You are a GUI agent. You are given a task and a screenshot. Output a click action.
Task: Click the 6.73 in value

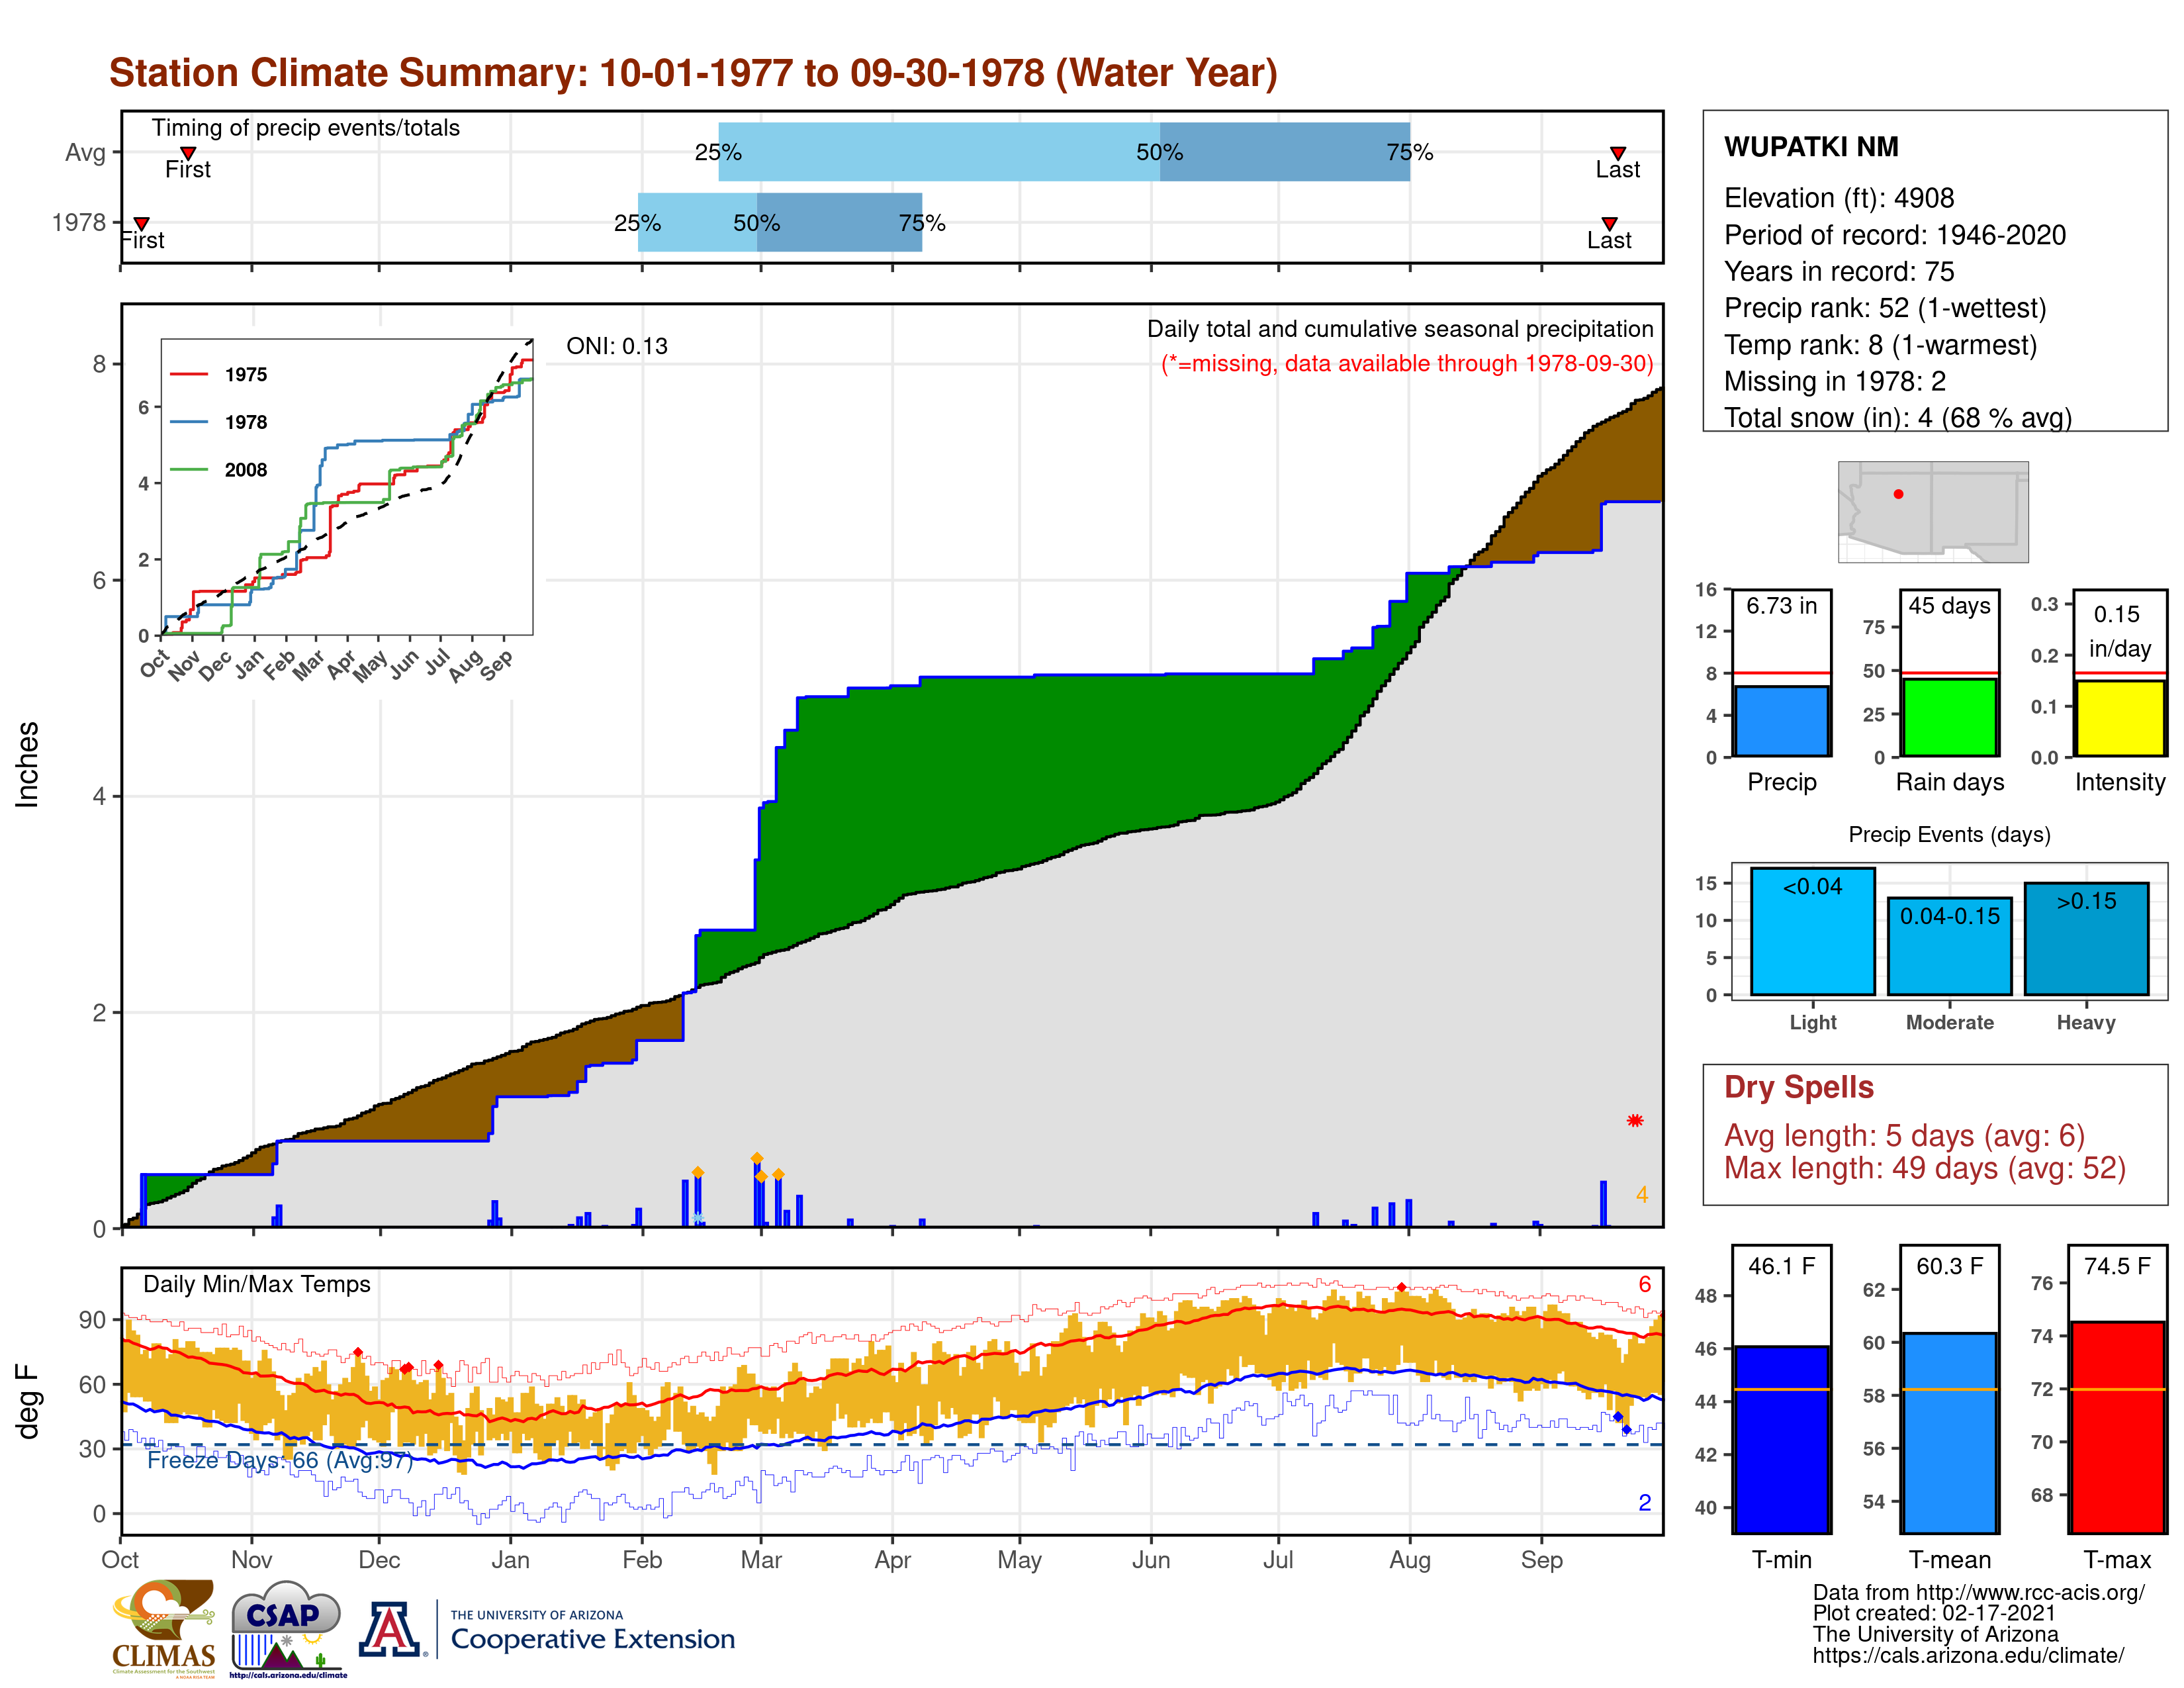[x=1782, y=606]
